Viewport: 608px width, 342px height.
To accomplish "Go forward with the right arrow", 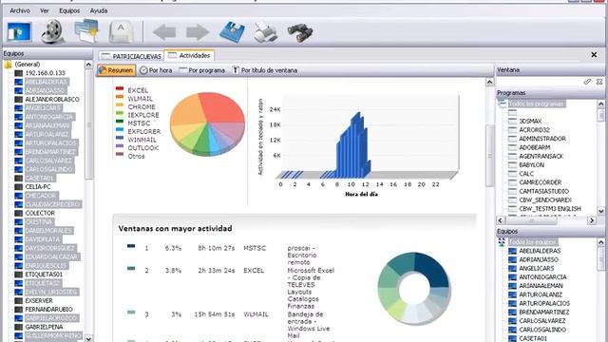I will 198,32.
